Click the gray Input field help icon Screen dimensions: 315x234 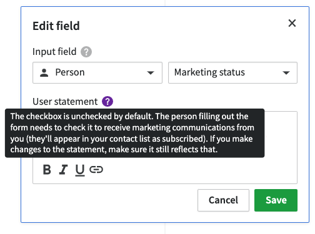click(x=86, y=52)
